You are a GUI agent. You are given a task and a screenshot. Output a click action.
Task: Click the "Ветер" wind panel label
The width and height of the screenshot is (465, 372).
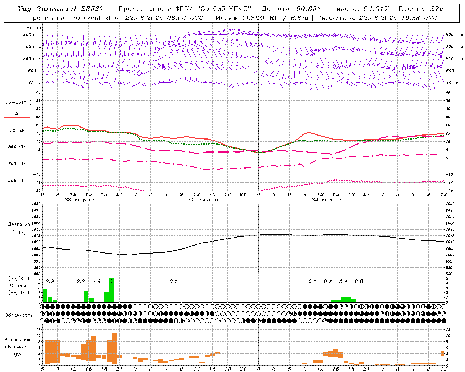coord(34,28)
